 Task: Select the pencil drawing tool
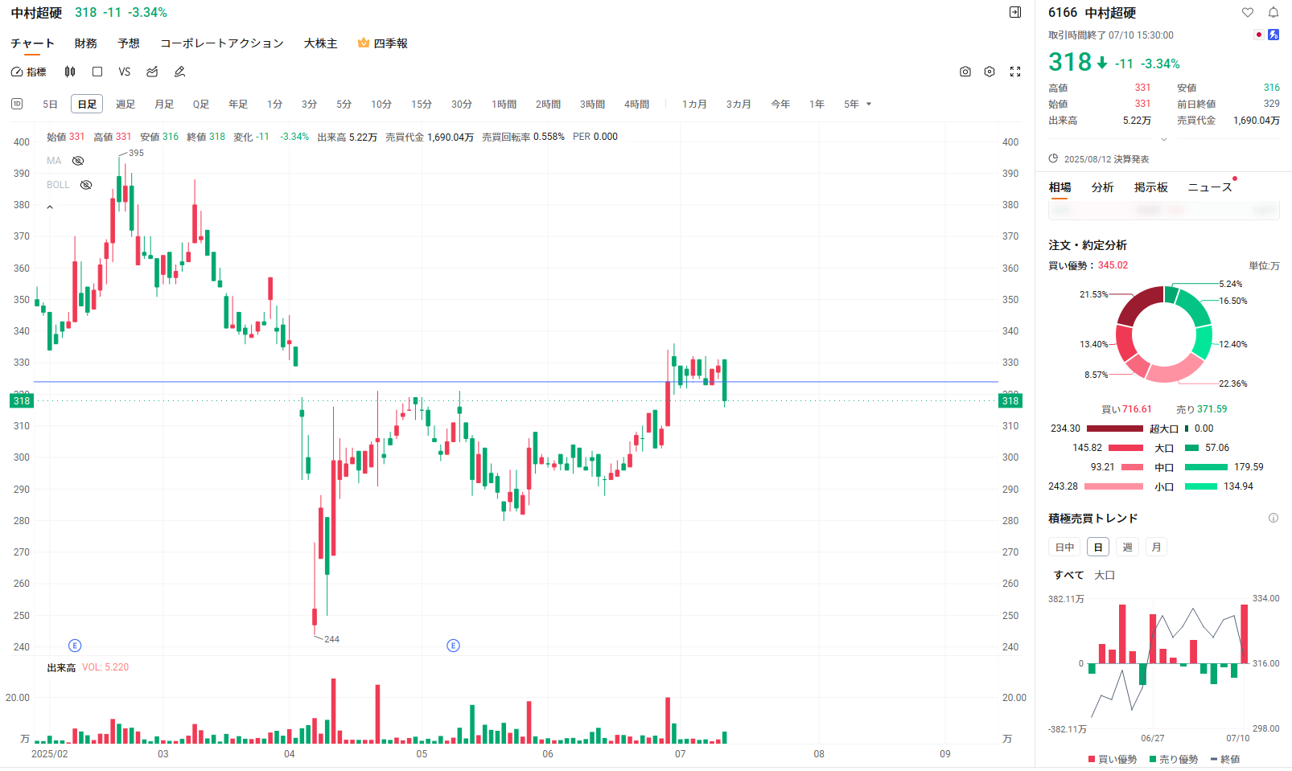click(179, 72)
